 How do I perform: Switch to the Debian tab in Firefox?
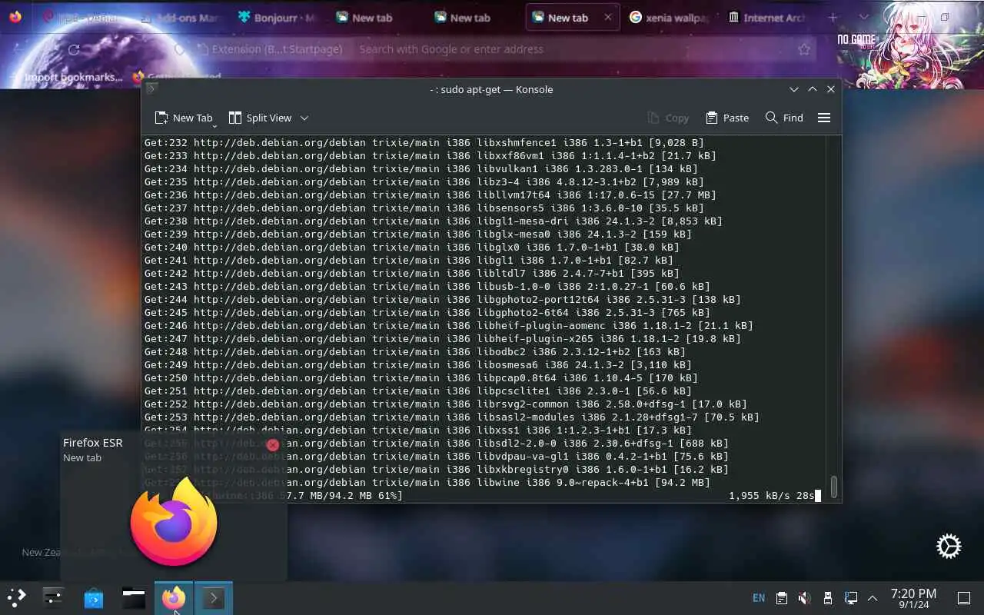point(80,17)
